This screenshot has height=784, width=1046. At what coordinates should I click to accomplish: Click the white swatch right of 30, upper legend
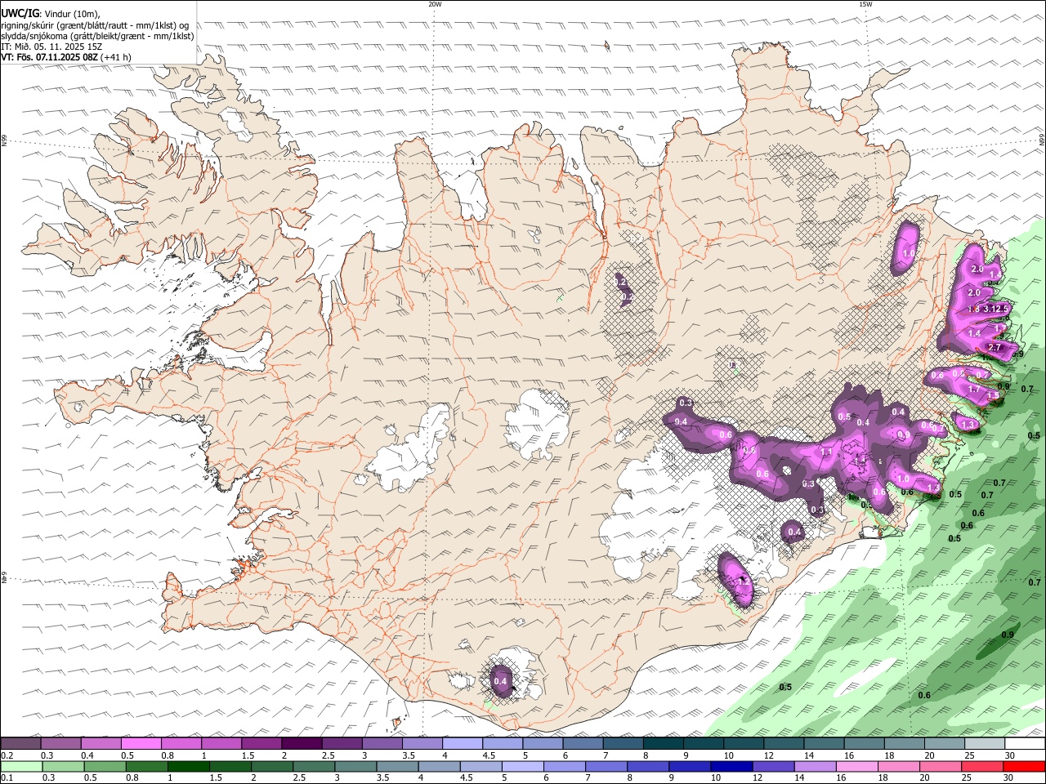click(x=1025, y=743)
